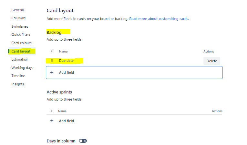Open the General settings page
Image resolution: width=247 pixels, height=145 pixels.
(17, 10)
